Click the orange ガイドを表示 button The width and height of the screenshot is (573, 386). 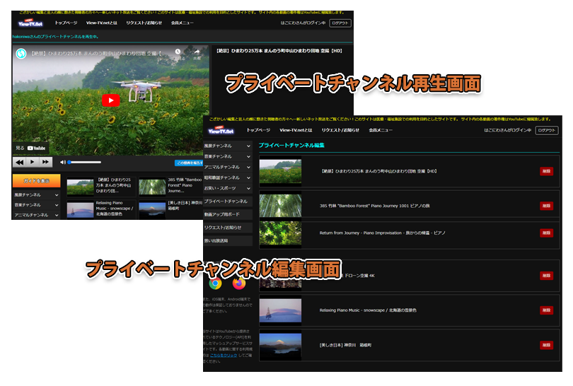(x=36, y=181)
